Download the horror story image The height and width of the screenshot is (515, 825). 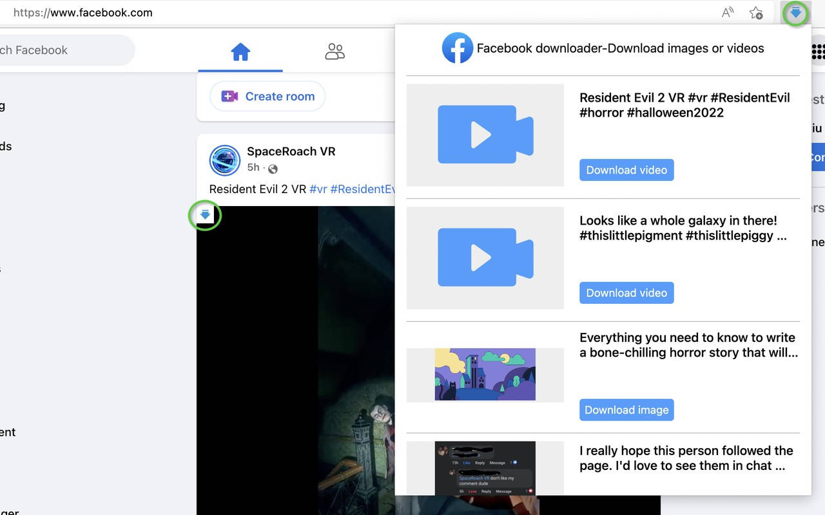(x=626, y=410)
